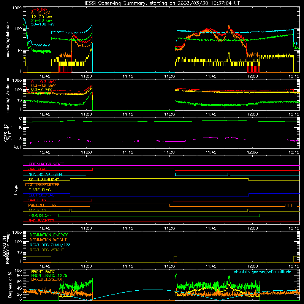The height and width of the screenshot is (304, 304).
Task: Select the 0.3-0.8 MeV legend label
Action: click(43, 85)
